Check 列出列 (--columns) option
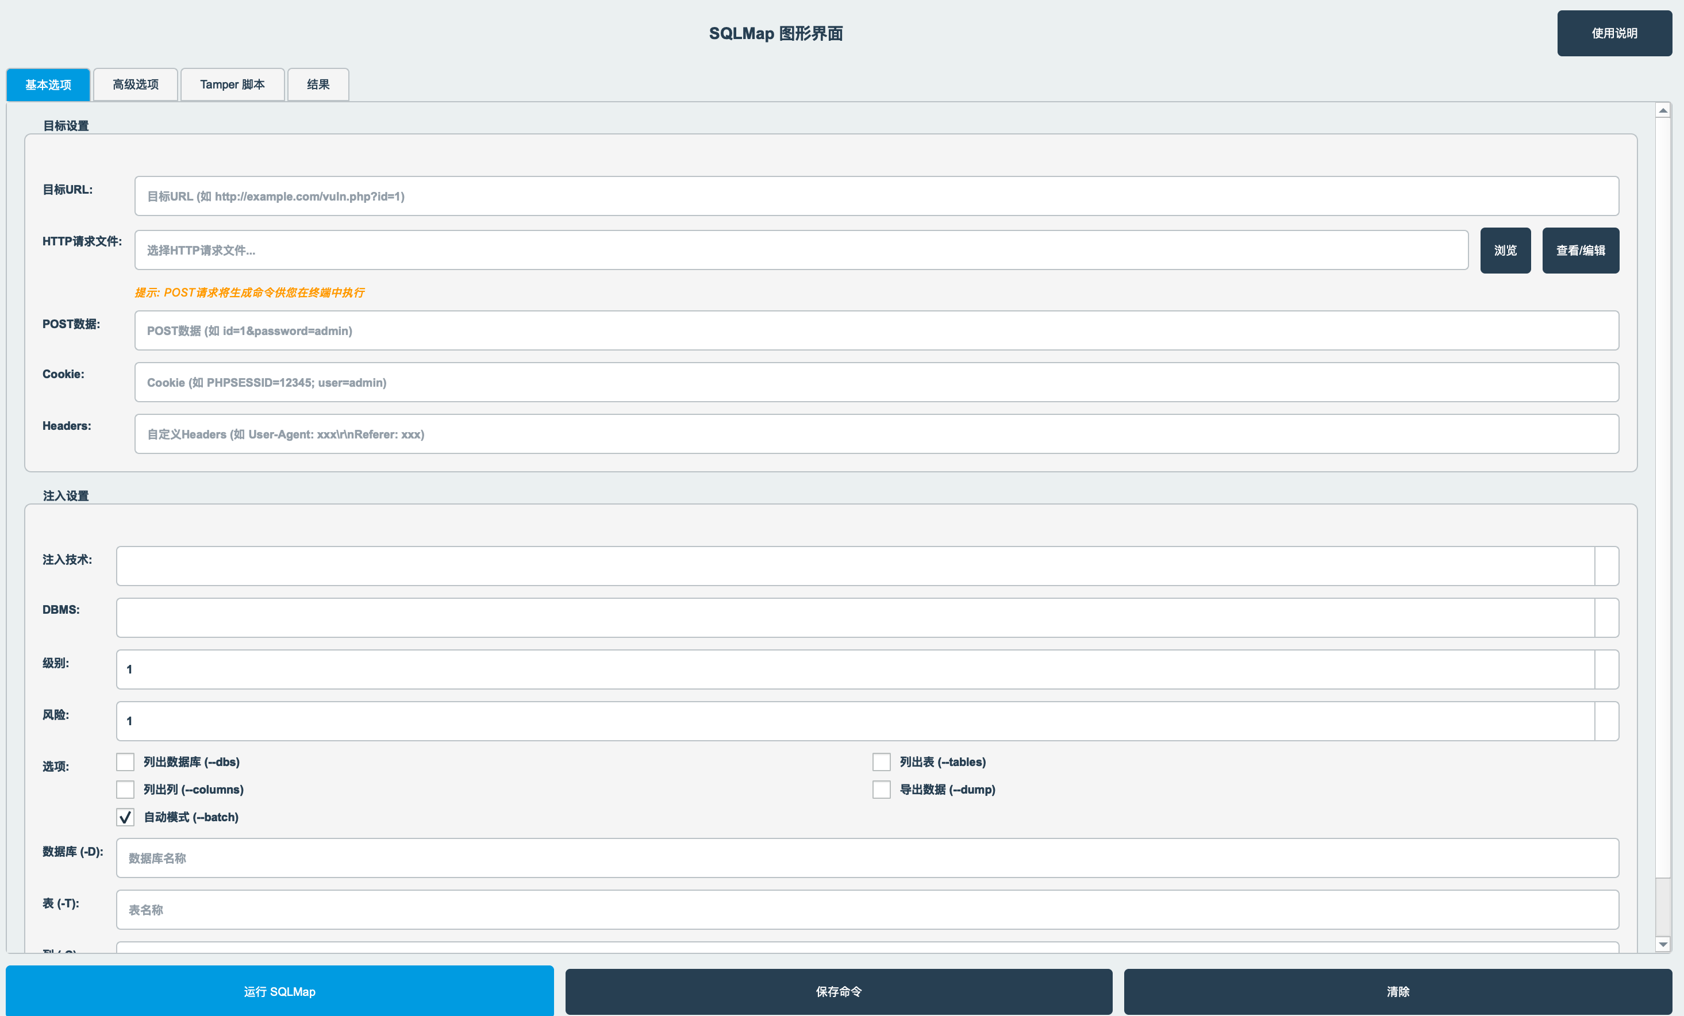The height and width of the screenshot is (1016, 1684). tap(125, 789)
